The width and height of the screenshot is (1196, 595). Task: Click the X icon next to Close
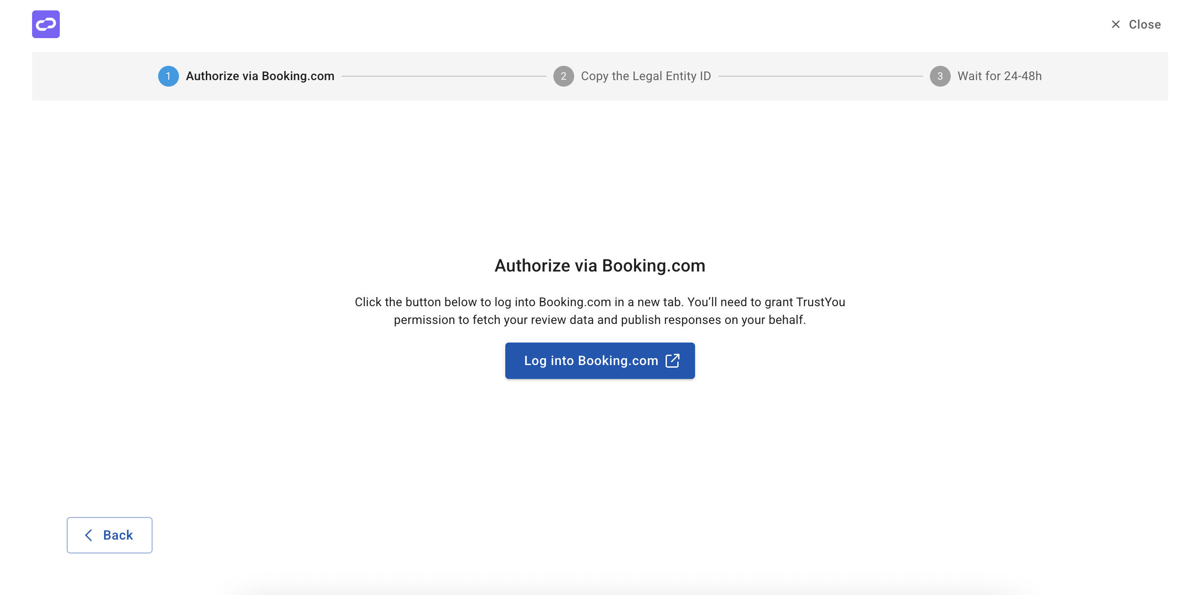pyautogui.click(x=1115, y=24)
